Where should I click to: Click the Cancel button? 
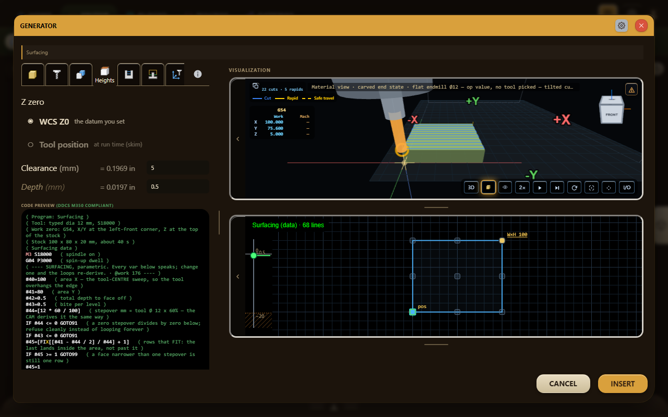tap(563, 384)
